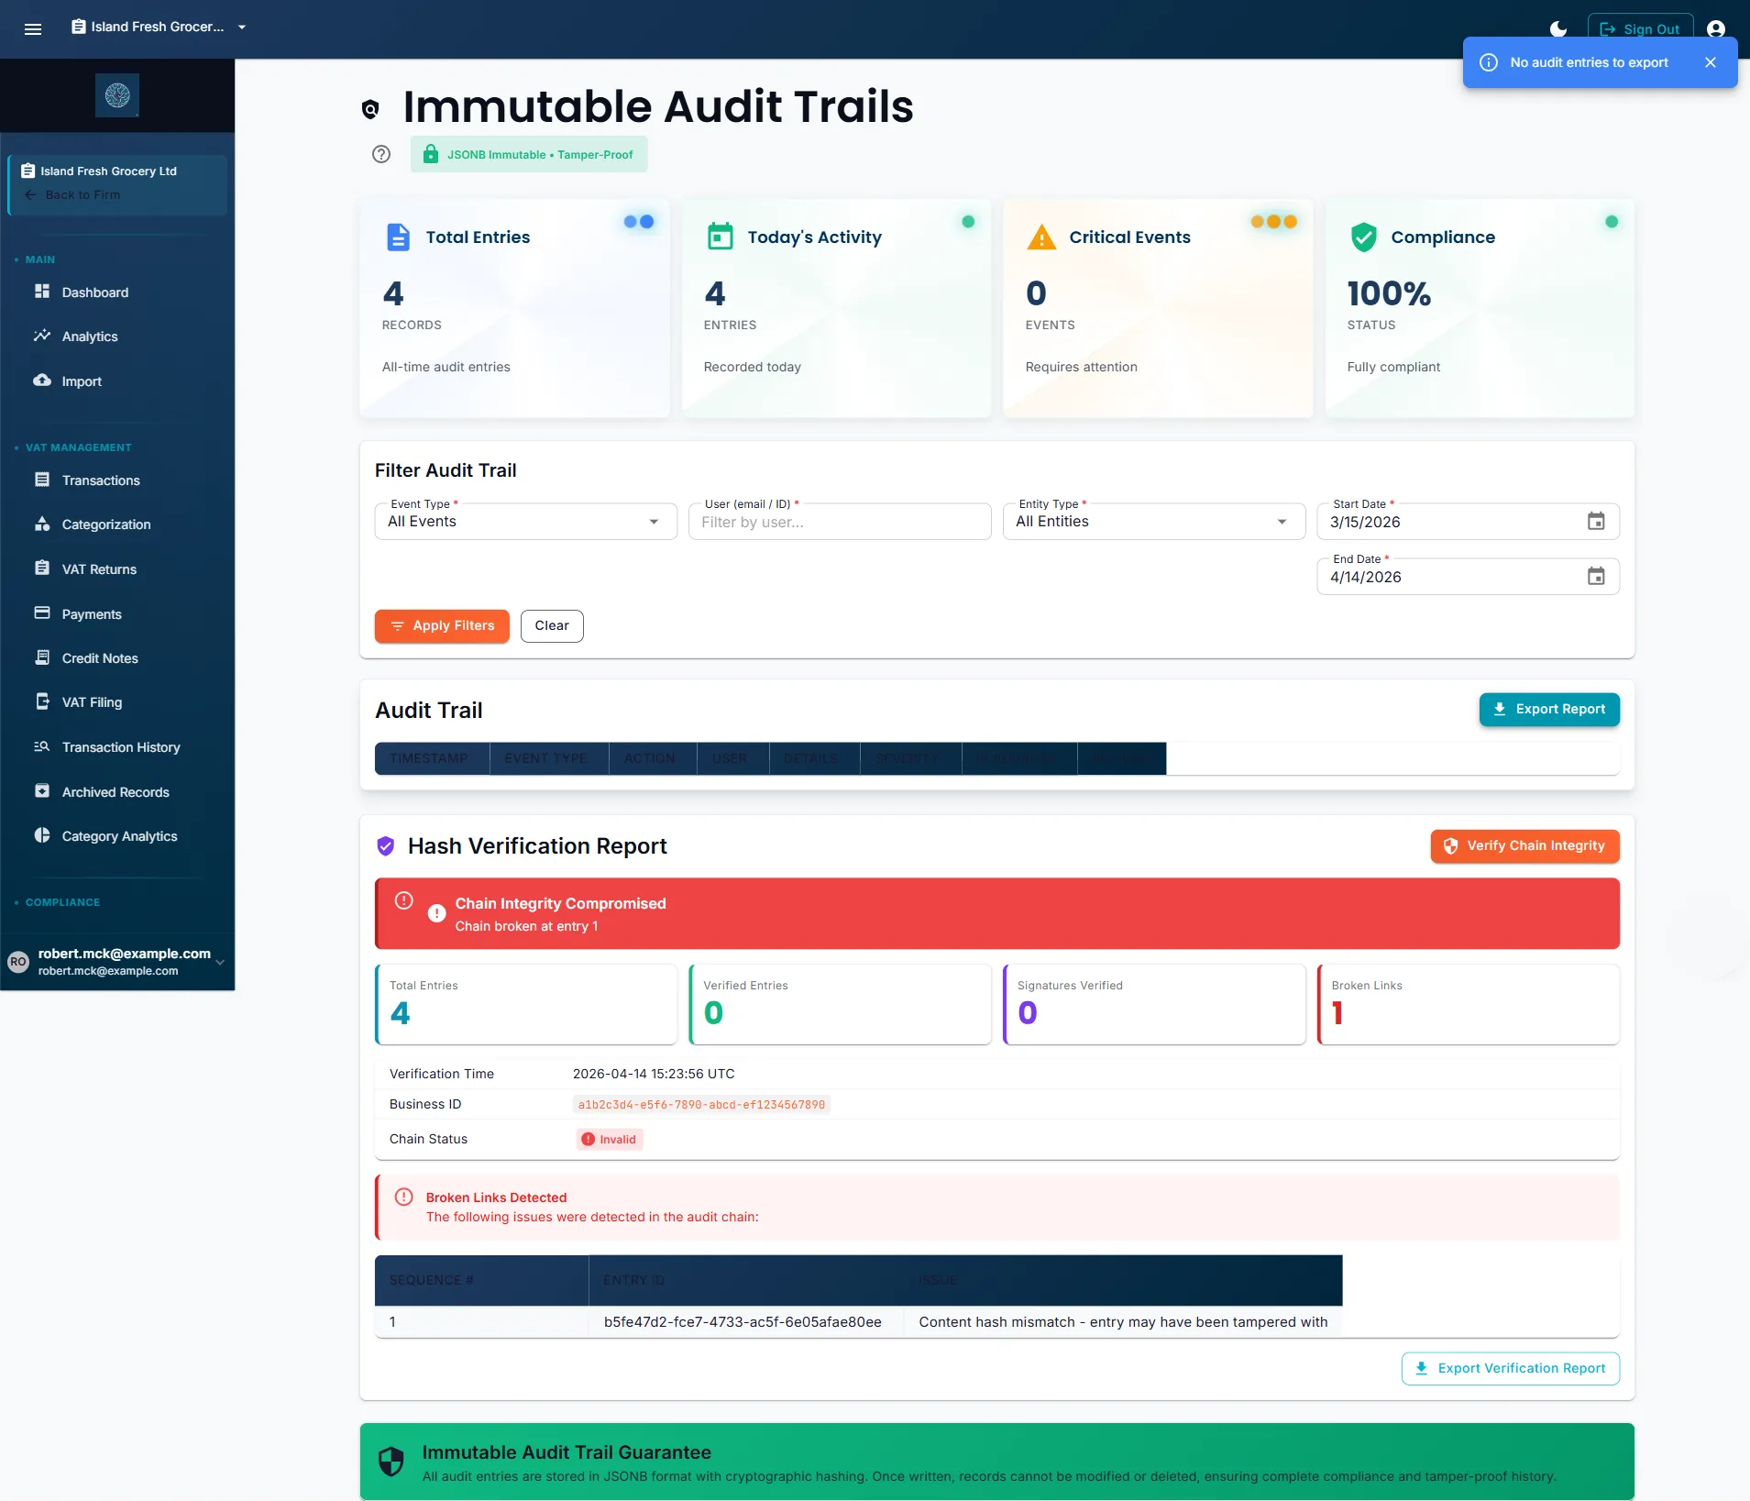Click the Category Analytics pie icon
Viewport: 1750px width, 1501px height.
tap(42, 835)
